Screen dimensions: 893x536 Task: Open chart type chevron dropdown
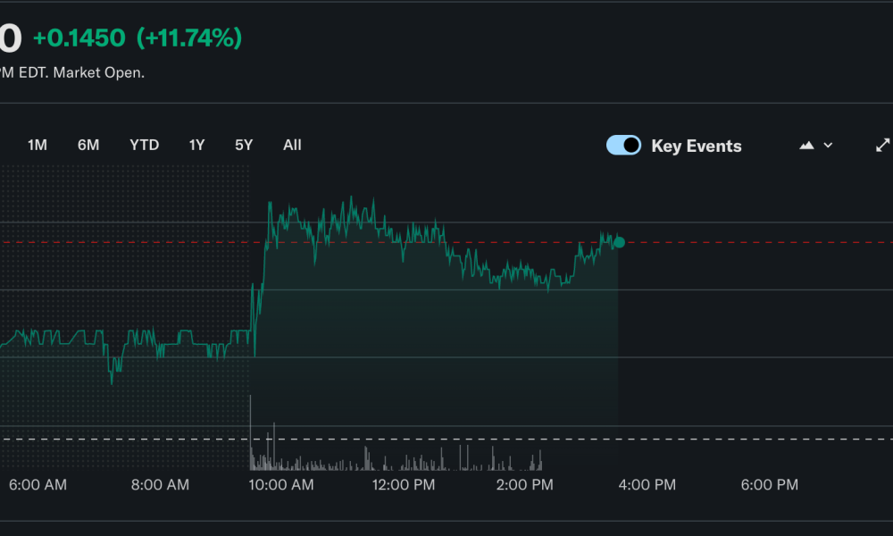(x=828, y=146)
